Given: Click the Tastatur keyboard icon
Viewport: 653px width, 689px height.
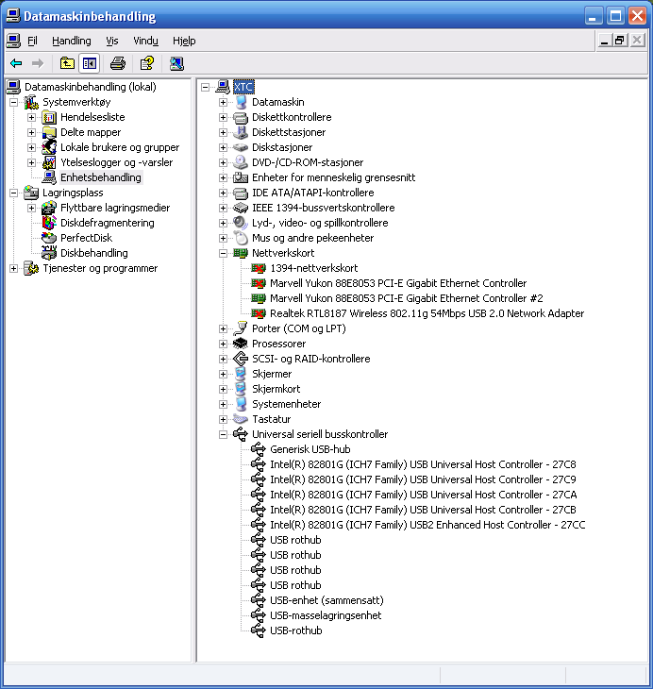Looking at the screenshot, I should (x=241, y=419).
